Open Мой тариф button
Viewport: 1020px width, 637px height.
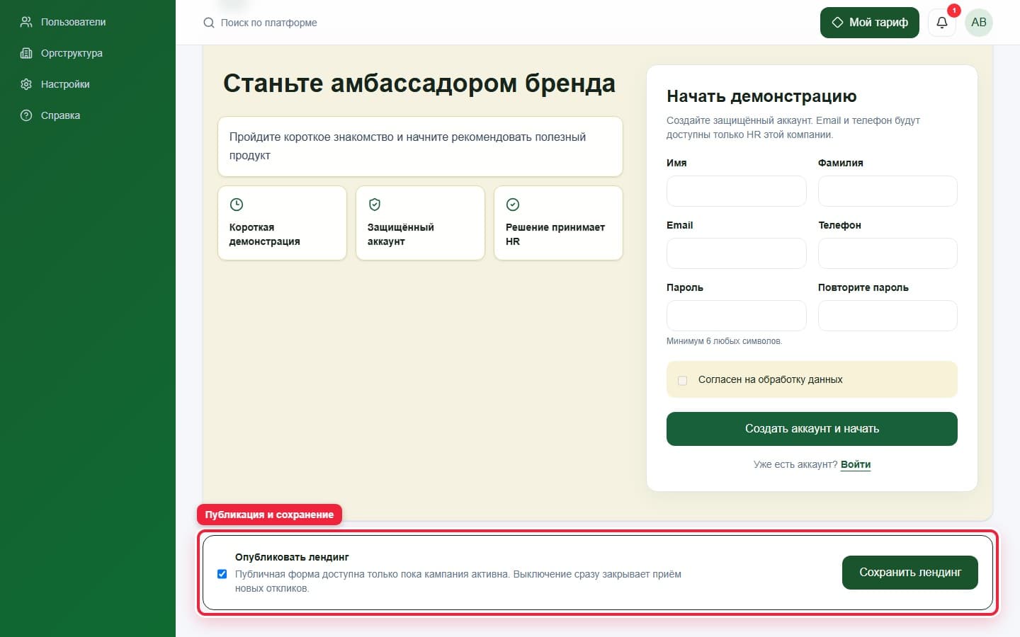coord(870,23)
